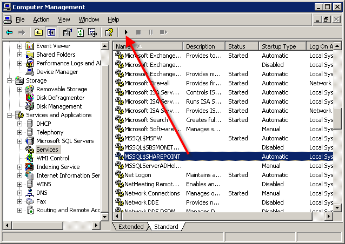Select the MSSQL$SHAREPOINT service row
345x244 pixels.
point(224,157)
